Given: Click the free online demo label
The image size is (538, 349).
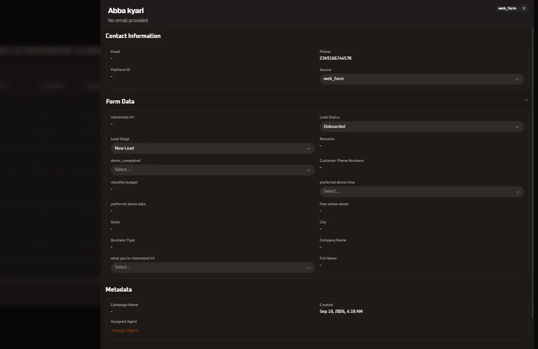Looking at the screenshot, I should pos(334,204).
